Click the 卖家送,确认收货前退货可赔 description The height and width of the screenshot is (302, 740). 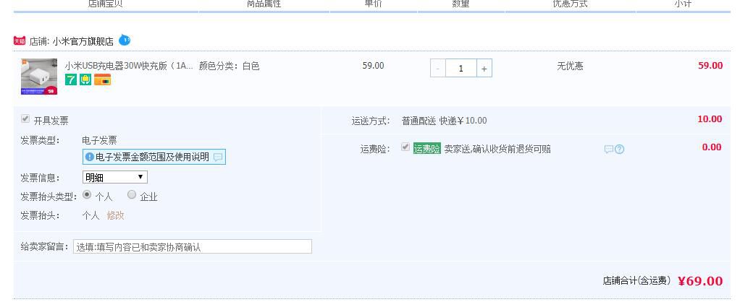[497, 150]
